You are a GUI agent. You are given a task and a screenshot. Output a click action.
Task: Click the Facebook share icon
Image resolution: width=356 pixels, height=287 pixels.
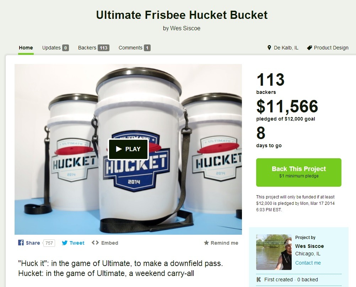pos(21,243)
